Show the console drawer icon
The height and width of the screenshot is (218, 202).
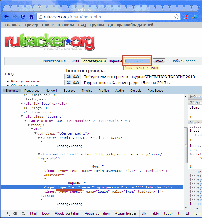coord(15,213)
